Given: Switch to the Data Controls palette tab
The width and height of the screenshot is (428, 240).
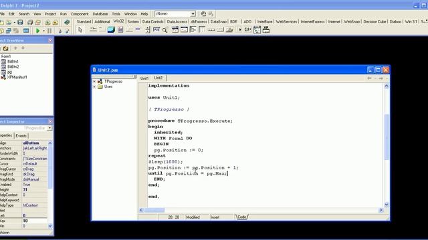Looking at the screenshot, I should point(153,21).
